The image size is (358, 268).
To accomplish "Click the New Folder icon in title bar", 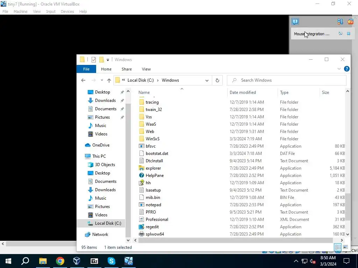I will point(101,60).
